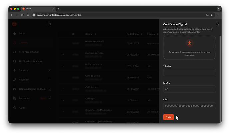Select the Portal browser tab
This screenshot has height=134, width=230.
[x=37, y=9]
